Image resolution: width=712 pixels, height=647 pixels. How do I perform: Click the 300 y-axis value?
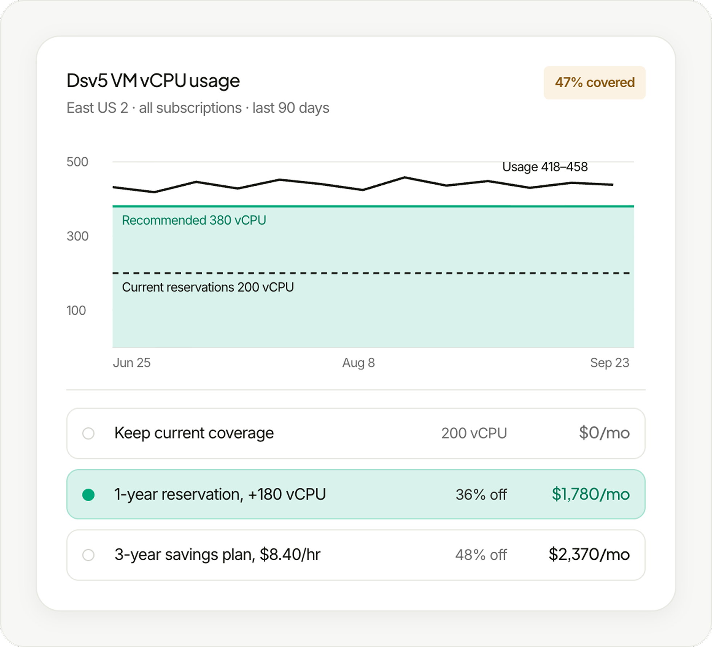[77, 236]
